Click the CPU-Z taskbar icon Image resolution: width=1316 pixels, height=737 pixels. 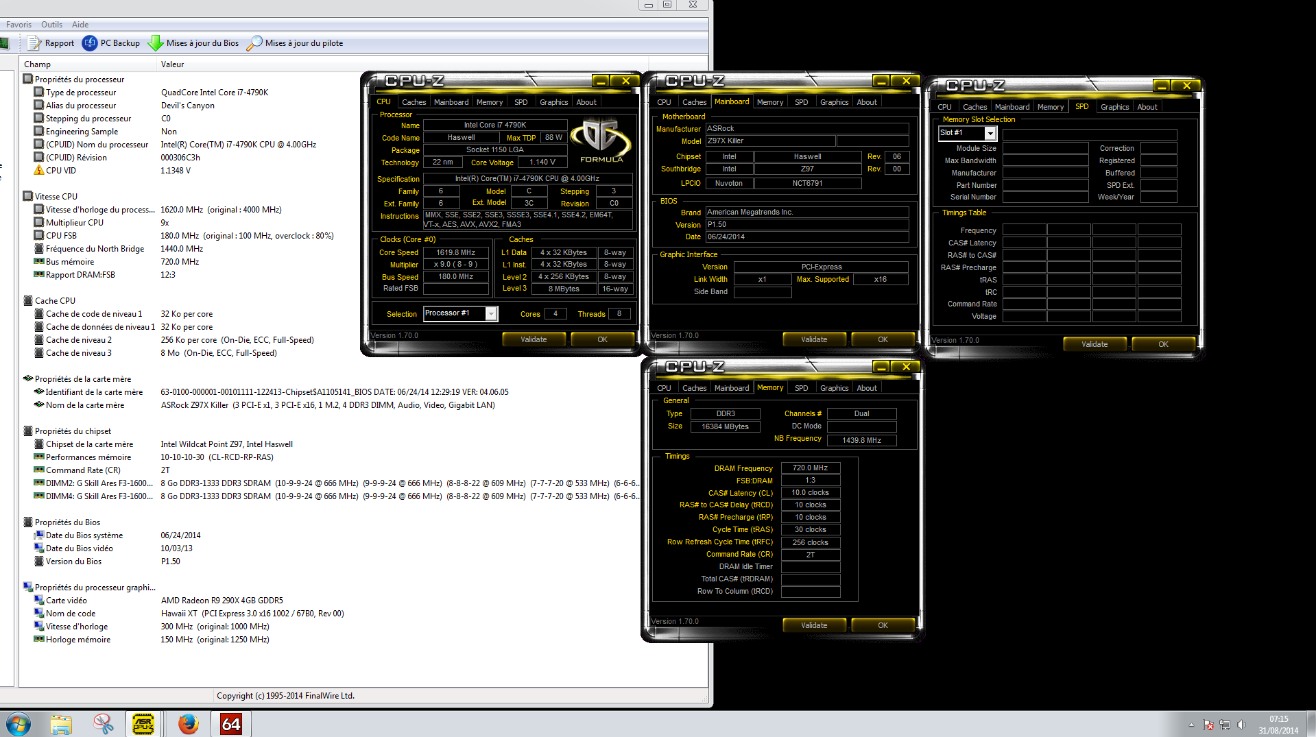[143, 724]
